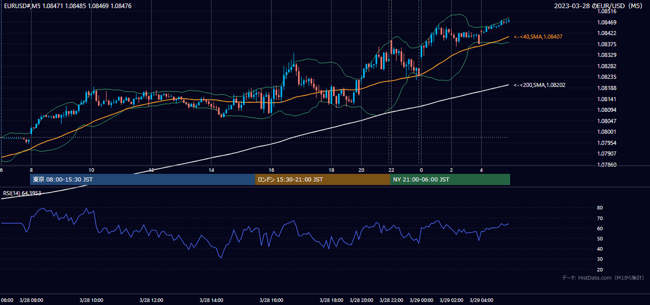650x305 pixels.
Task: Click the RSI scale value 30
Action: click(600, 259)
